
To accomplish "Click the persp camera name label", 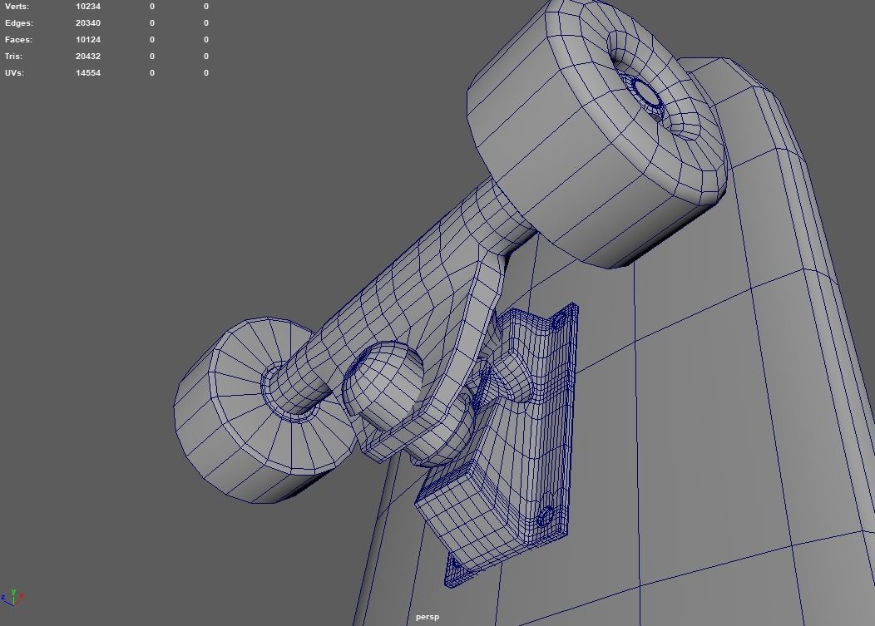I will (428, 617).
